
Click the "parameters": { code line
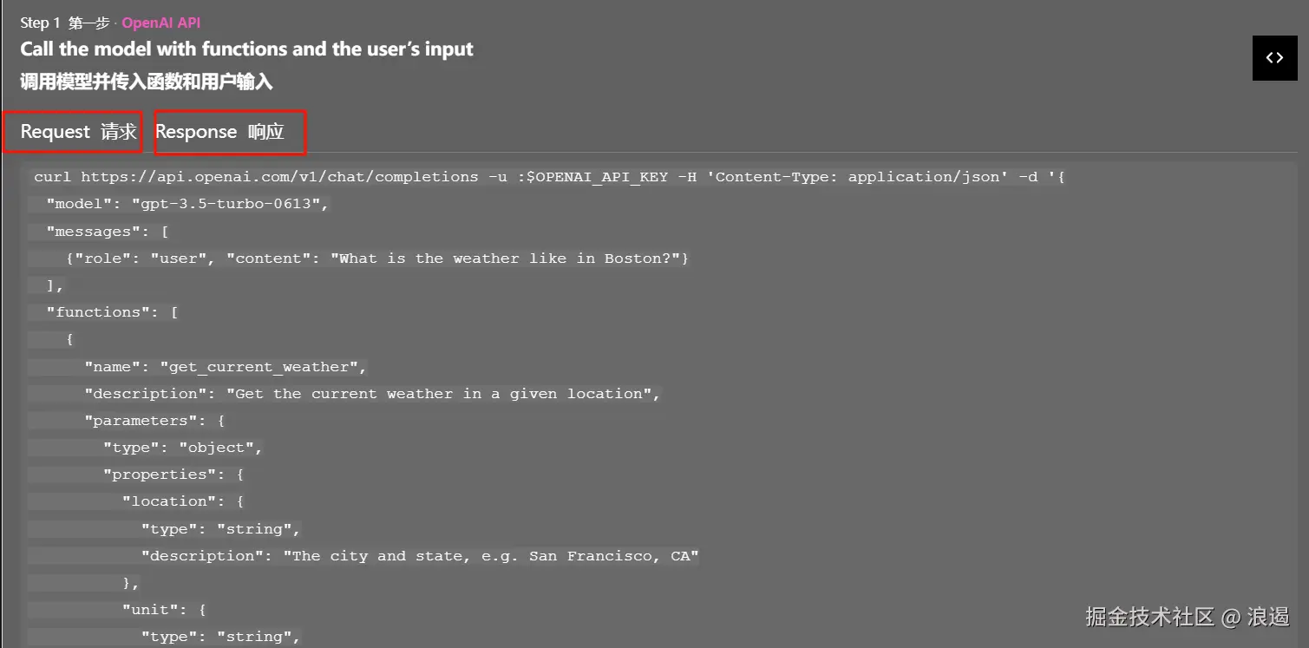coord(155,421)
